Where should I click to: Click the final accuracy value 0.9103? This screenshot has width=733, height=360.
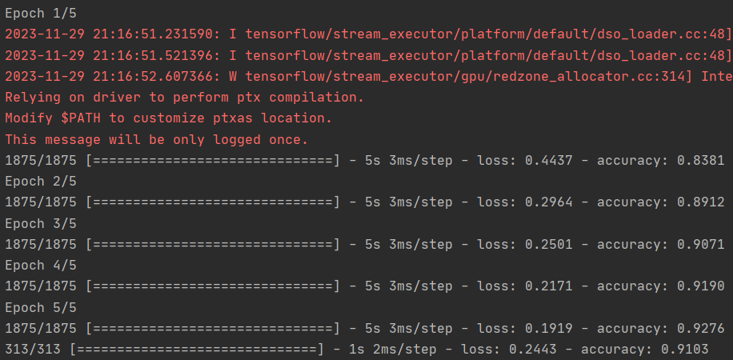tap(685, 349)
